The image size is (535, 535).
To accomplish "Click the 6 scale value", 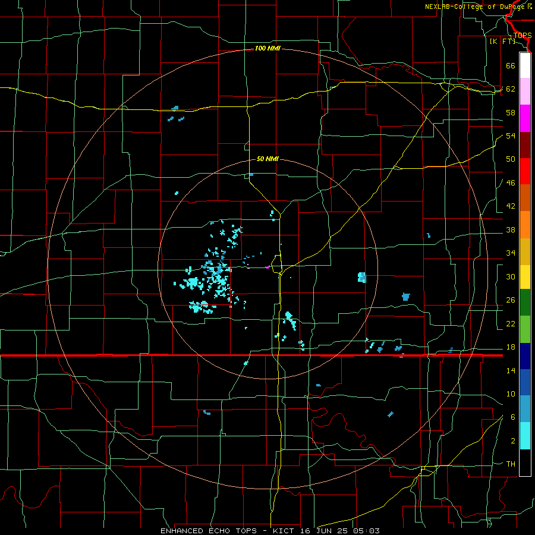I will click(513, 417).
